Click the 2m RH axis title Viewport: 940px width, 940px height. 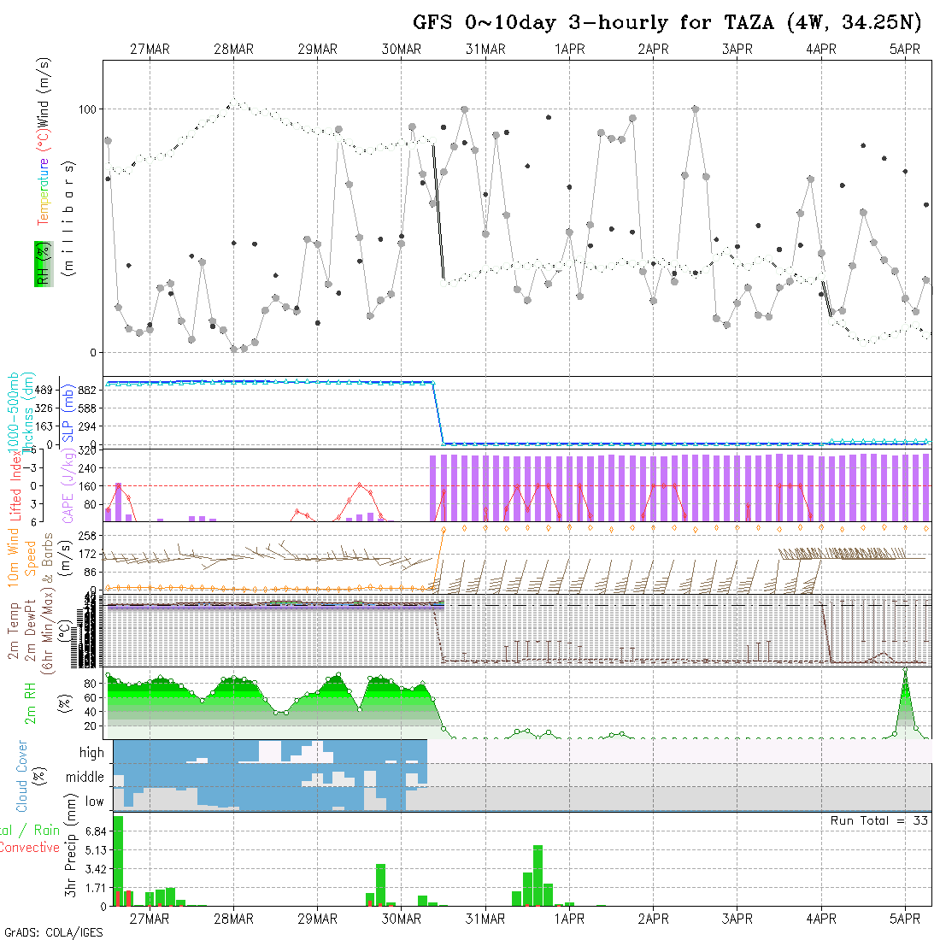point(31,704)
